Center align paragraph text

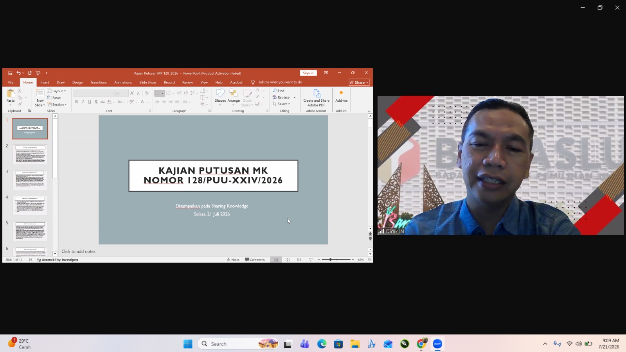pyautogui.click(x=164, y=102)
